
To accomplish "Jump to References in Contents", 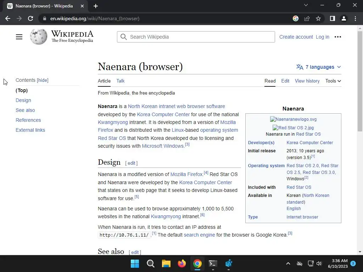I will click(28, 120).
